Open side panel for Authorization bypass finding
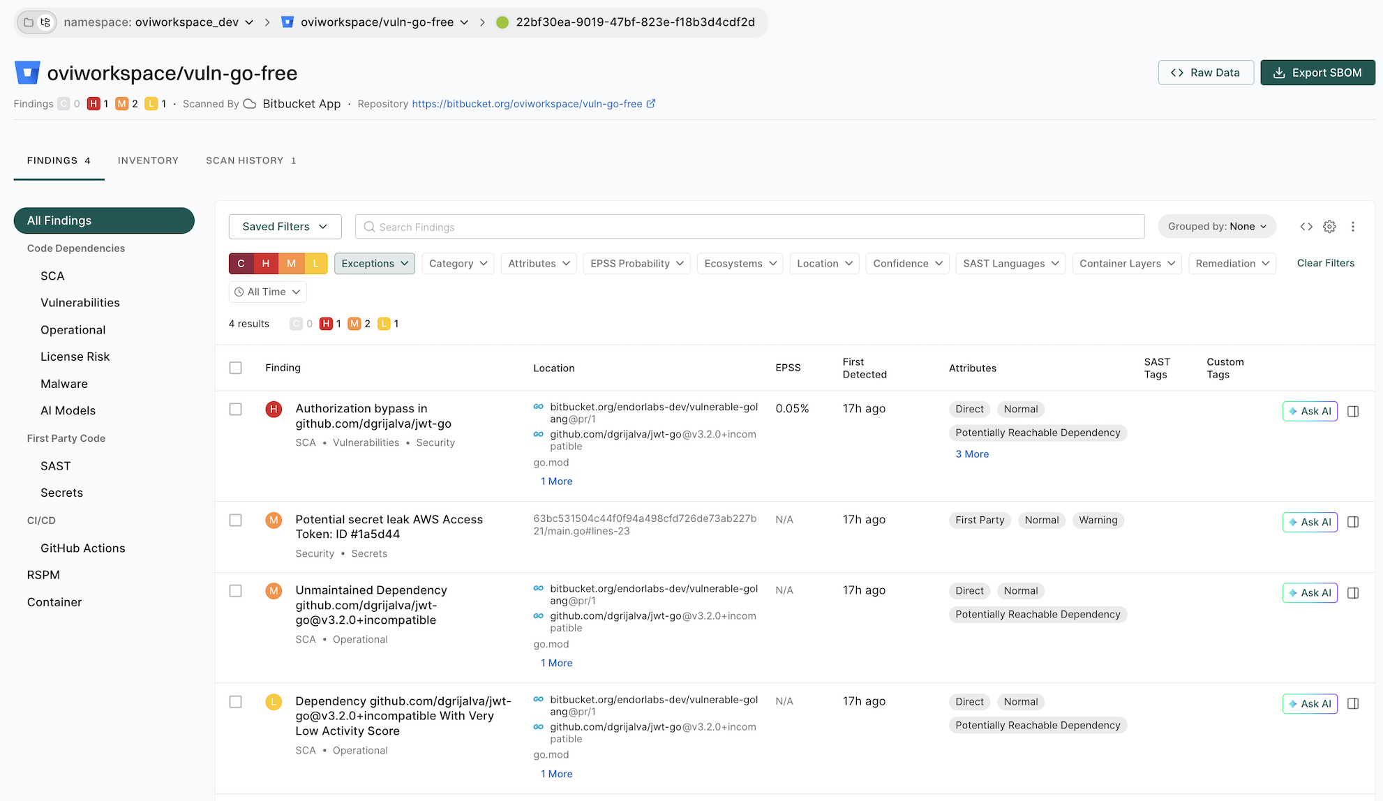Image resolution: width=1383 pixels, height=801 pixels. (1353, 412)
